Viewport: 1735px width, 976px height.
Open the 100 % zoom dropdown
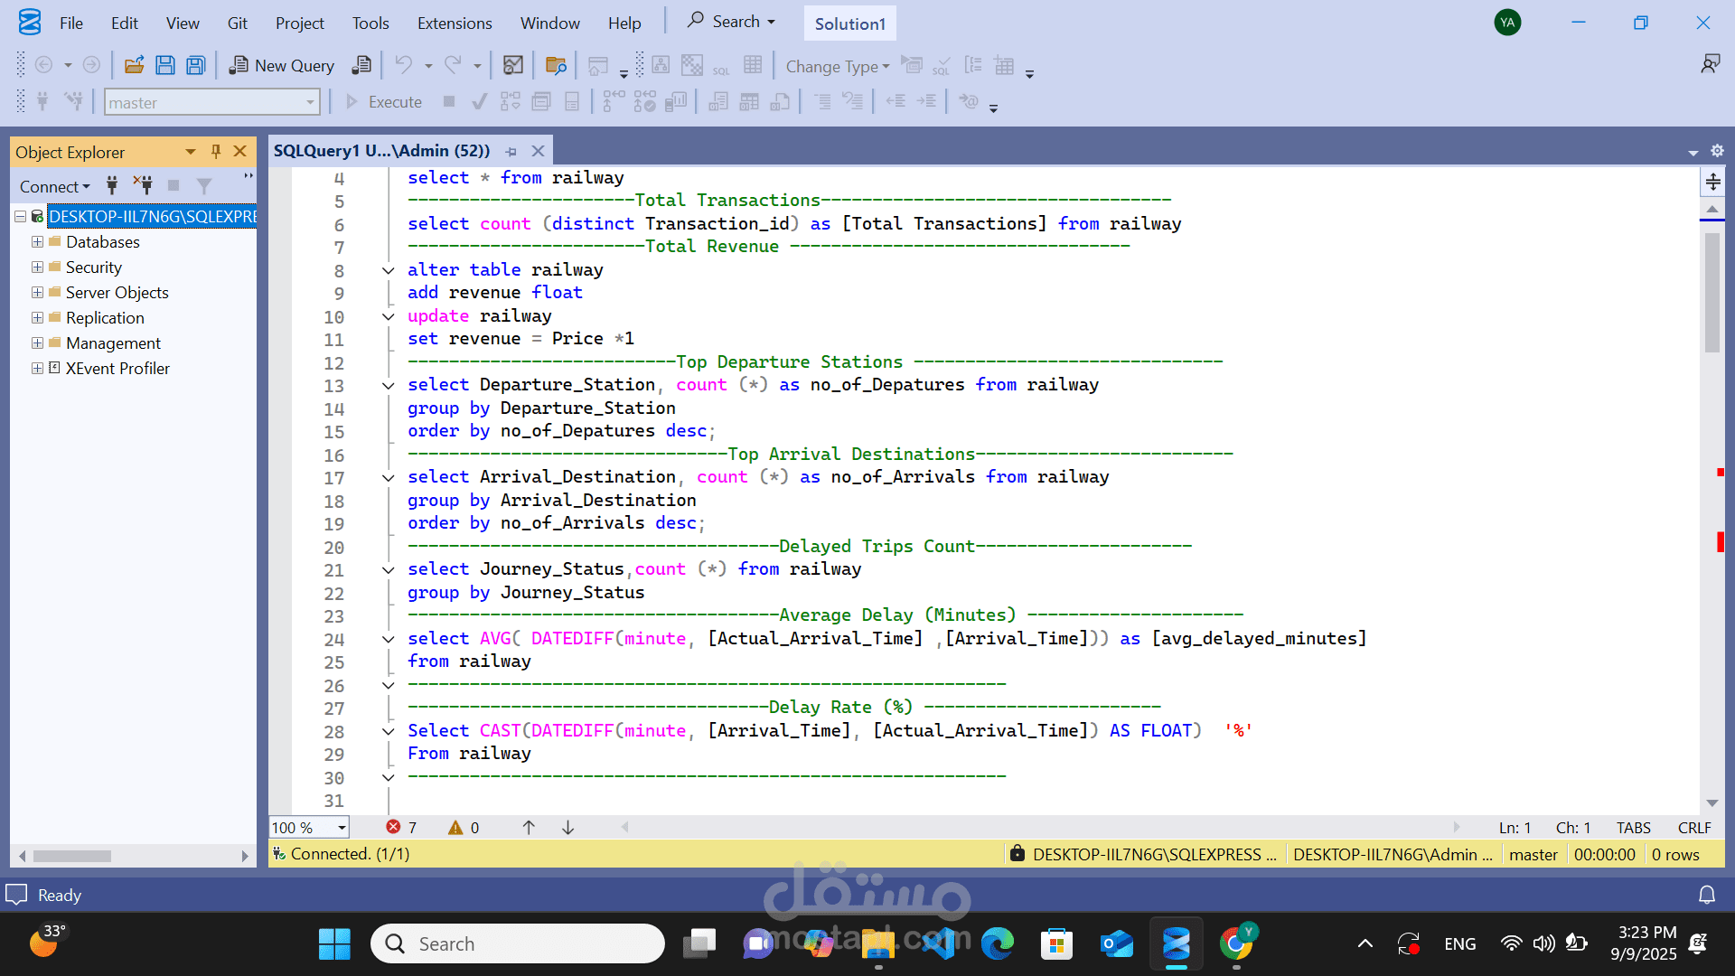click(x=342, y=828)
